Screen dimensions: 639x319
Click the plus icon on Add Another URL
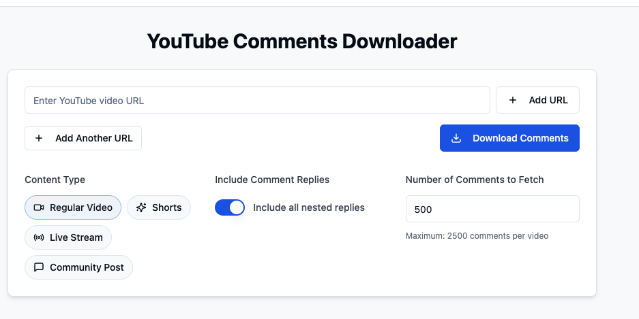pos(39,138)
